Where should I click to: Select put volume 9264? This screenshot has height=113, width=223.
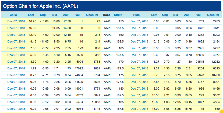pyautogui.click(x=201, y=68)
